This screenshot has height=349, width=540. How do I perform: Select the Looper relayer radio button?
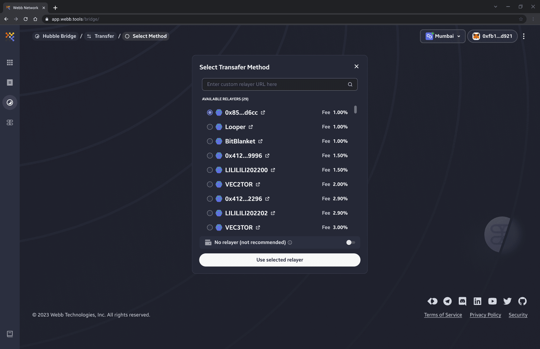point(210,127)
